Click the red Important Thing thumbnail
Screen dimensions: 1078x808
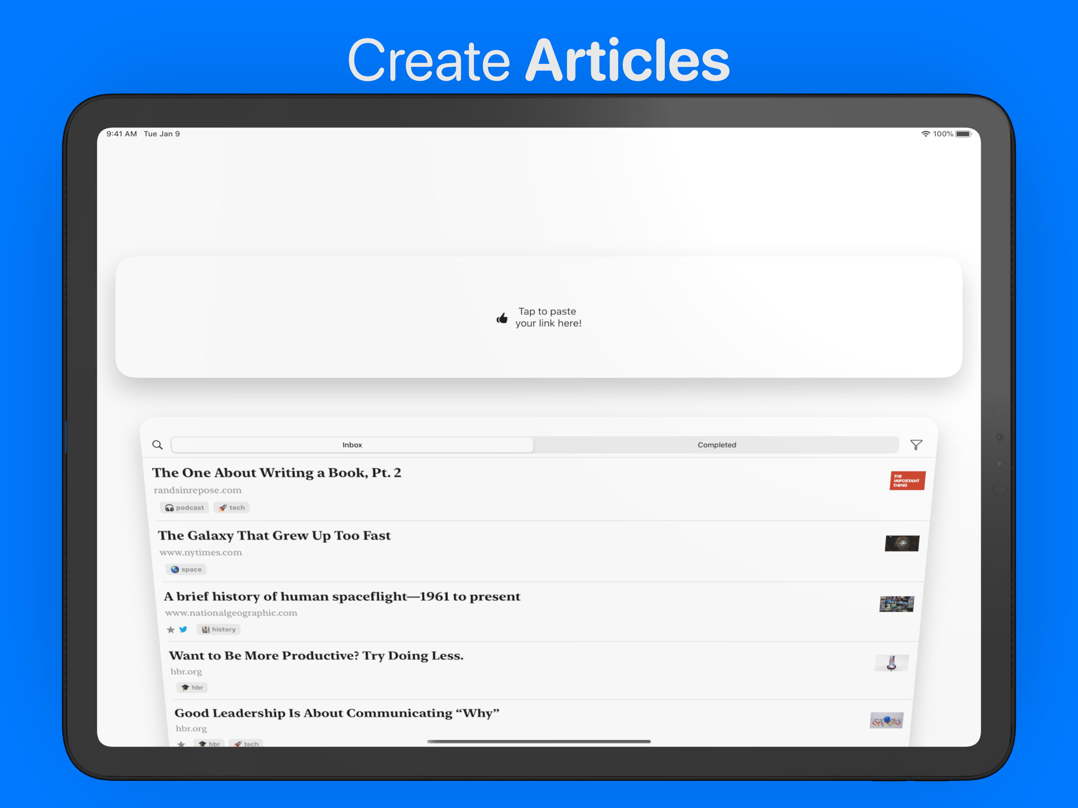tap(908, 481)
